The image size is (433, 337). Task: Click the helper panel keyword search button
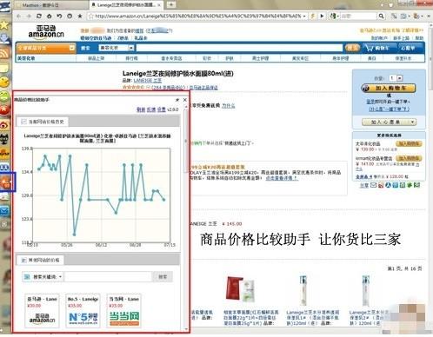163,277
